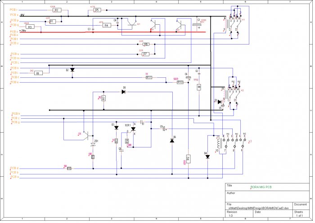Select the R10 resistor component
The width and height of the screenshot is (315, 223).
tap(180, 83)
